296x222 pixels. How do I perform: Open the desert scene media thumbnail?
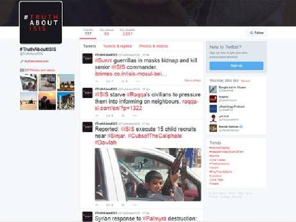[29, 101]
